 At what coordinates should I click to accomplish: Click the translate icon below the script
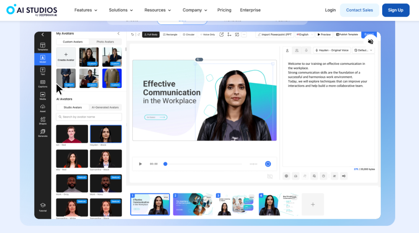pos(334,176)
